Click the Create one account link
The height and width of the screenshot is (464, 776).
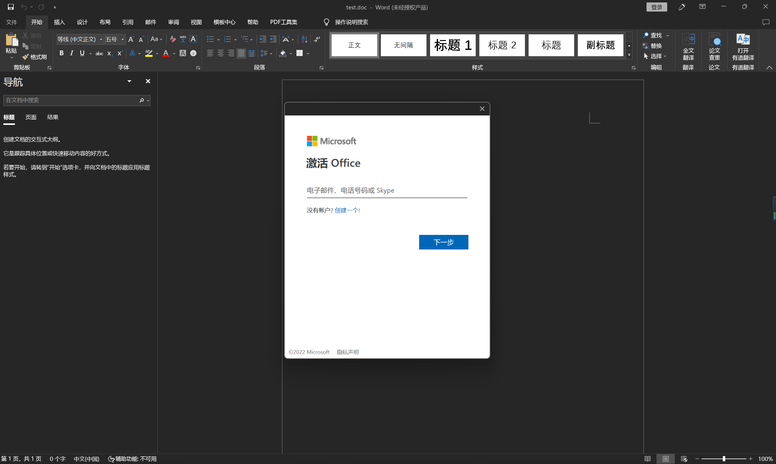(x=347, y=211)
